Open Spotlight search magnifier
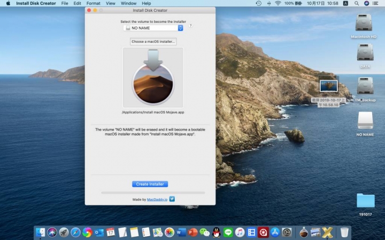This screenshot has height=240, width=385. pos(357,3)
